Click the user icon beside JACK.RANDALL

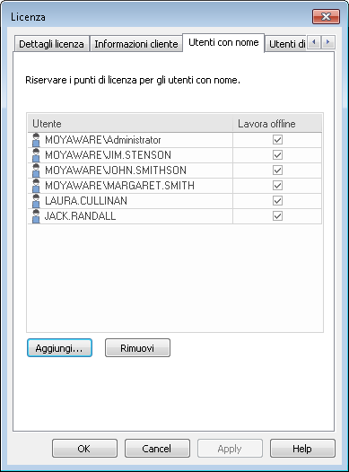pyautogui.click(x=36, y=216)
